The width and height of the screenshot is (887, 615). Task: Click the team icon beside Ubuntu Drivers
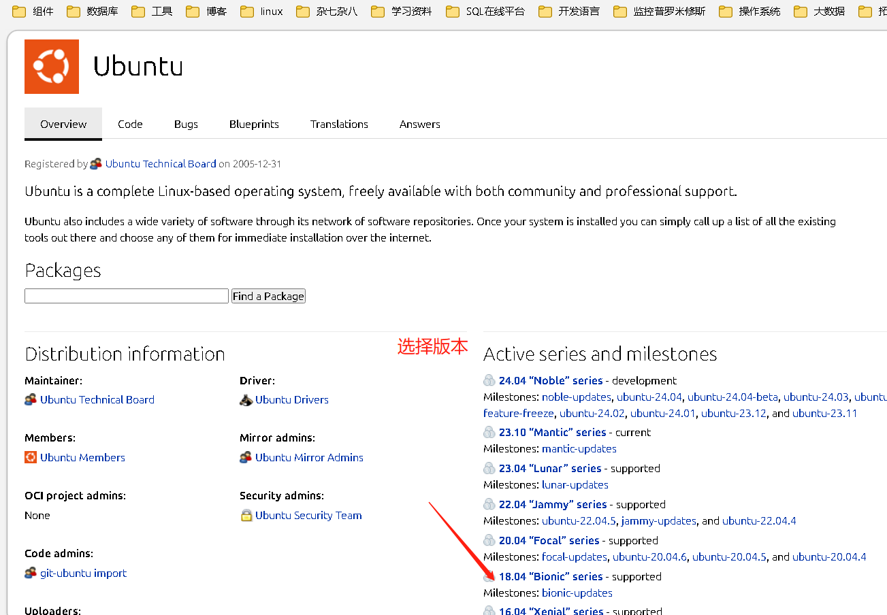coord(246,400)
